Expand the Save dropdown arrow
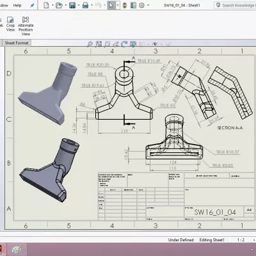The width and height of the screenshot is (256, 256). (79, 5)
